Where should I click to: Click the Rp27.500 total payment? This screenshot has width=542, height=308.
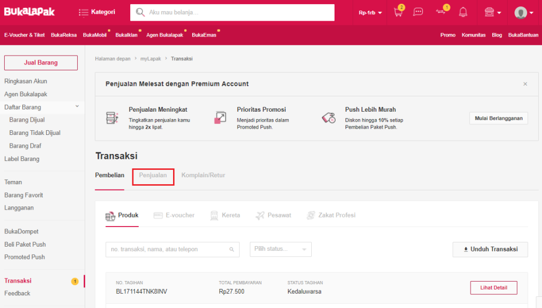tap(232, 292)
